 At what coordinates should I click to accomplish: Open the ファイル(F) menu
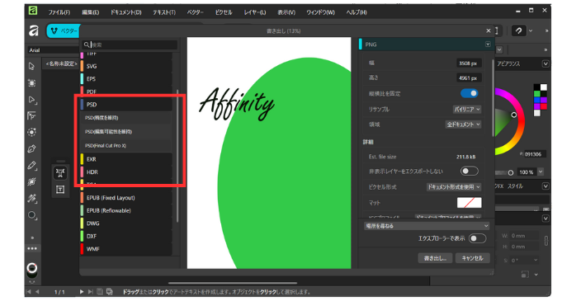pos(59,12)
